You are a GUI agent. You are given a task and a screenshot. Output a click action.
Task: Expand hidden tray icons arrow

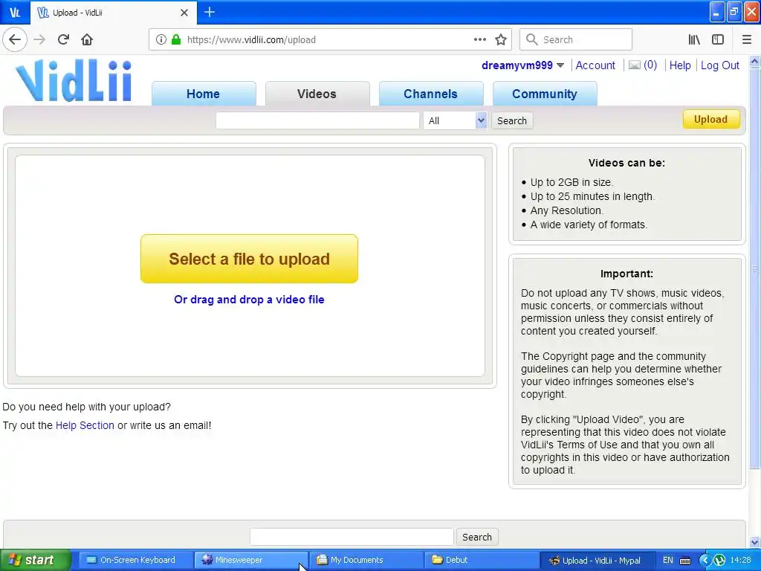705,561
